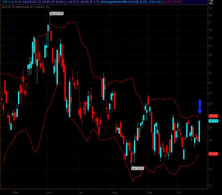Image resolution: width=222 pixels, height=195 pixels.
Task: Click the cyan 16.53 last price tag
Action: pyautogui.click(x=213, y=121)
